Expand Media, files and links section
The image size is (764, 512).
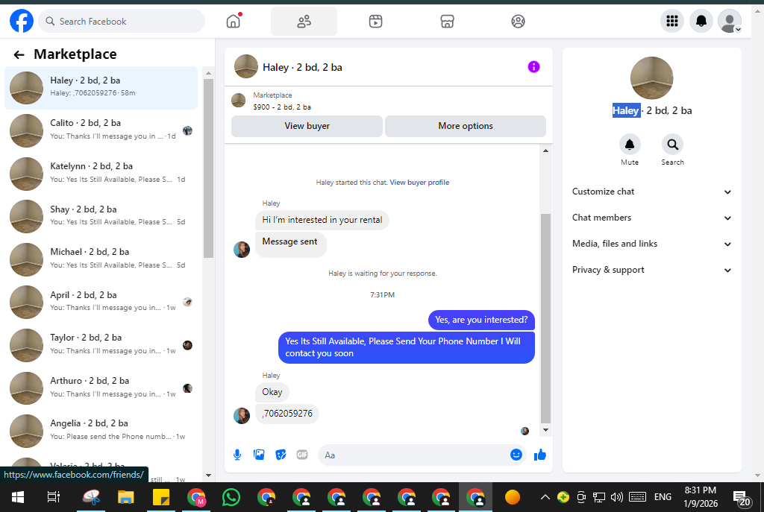pos(652,244)
